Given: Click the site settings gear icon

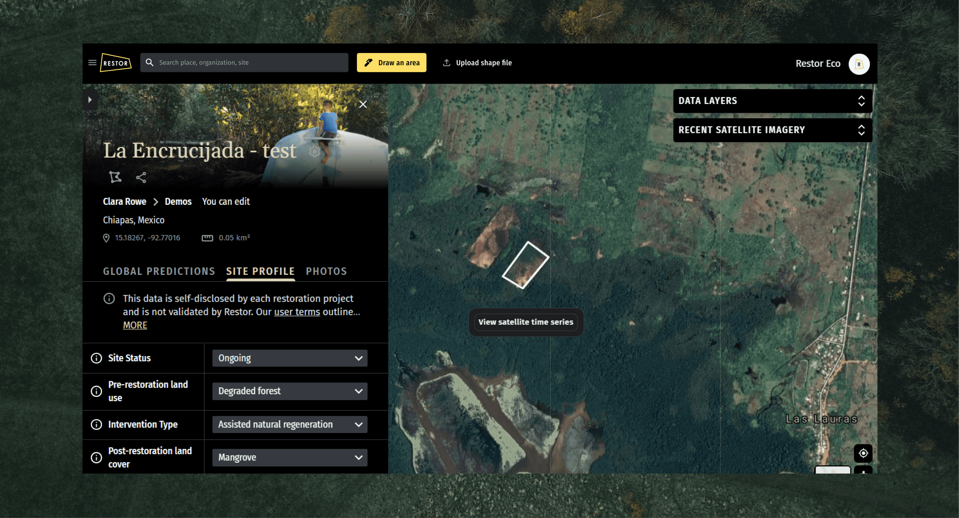Looking at the screenshot, I should tap(315, 151).
